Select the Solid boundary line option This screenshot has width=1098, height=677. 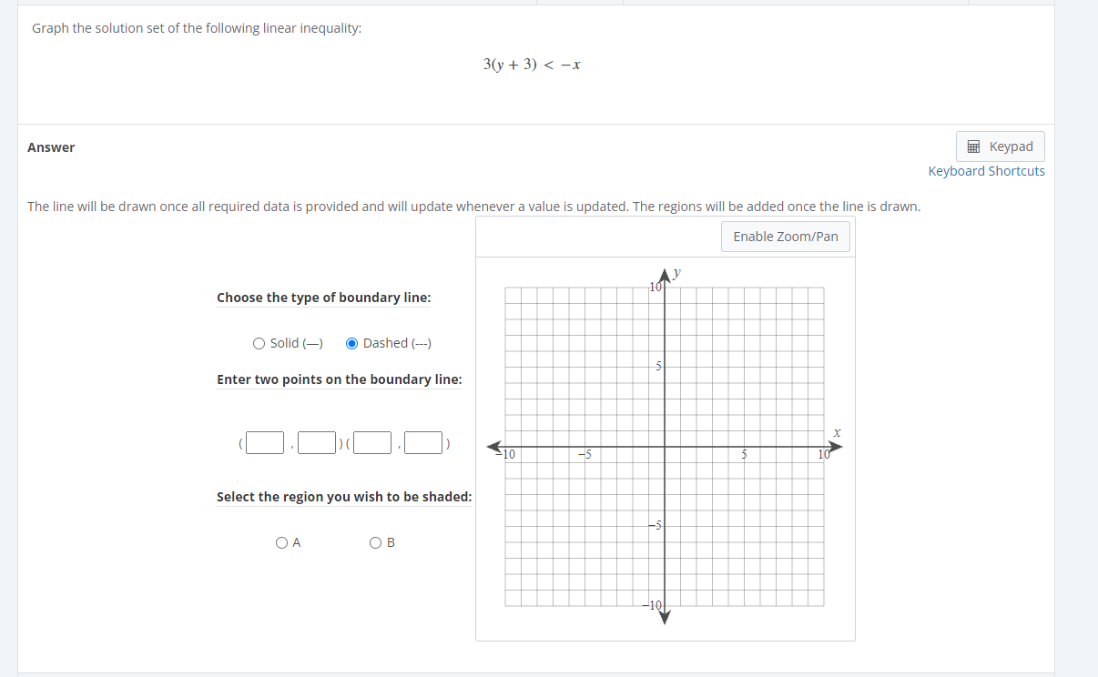click(259, 343)
